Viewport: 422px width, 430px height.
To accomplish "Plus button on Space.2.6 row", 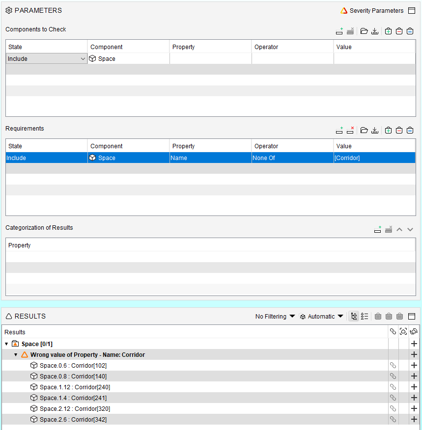I will coord(414,419).
